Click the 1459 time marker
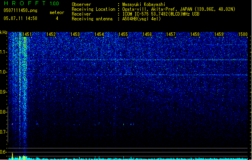The image size is (252, 160). pyautogui.click(x=219, y=34)
